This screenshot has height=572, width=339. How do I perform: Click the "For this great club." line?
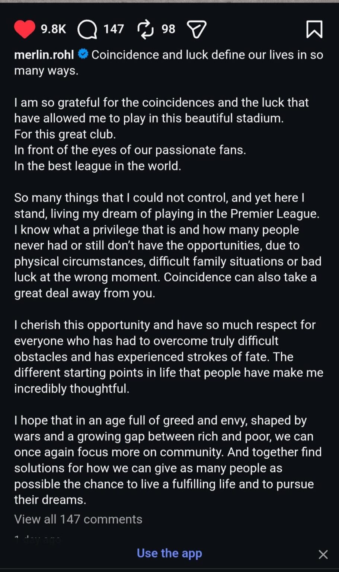pos(65,134)
